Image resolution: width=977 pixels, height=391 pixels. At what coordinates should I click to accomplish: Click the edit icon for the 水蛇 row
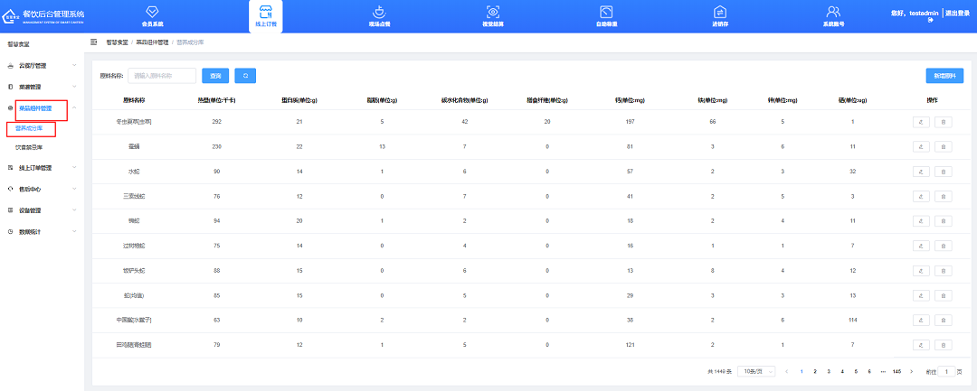pos(921,171)
